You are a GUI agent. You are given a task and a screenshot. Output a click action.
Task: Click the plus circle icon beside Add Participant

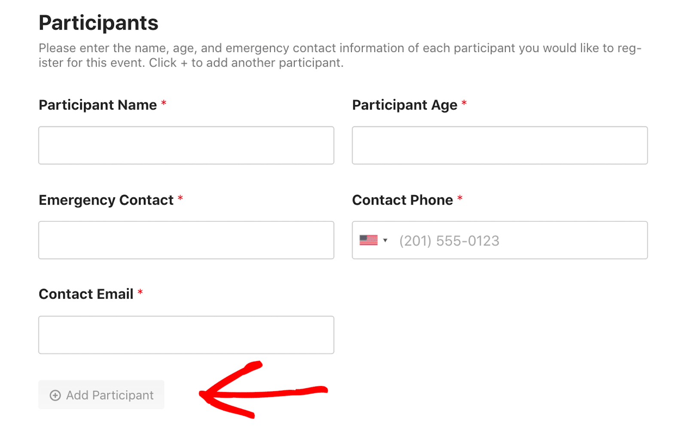click(55, 395)
